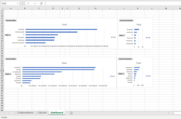This screenshot has height=119, width=181.
Task: Click previous sheet navigation arrow
Action: (x=4, y=113)
